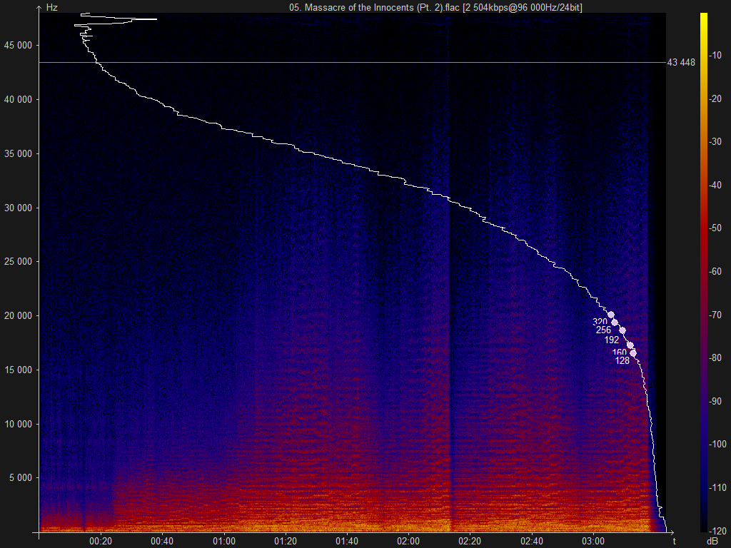Click the 43 448 cutoff frequency label
Screen dimensions: 731x548
(681, 63)
